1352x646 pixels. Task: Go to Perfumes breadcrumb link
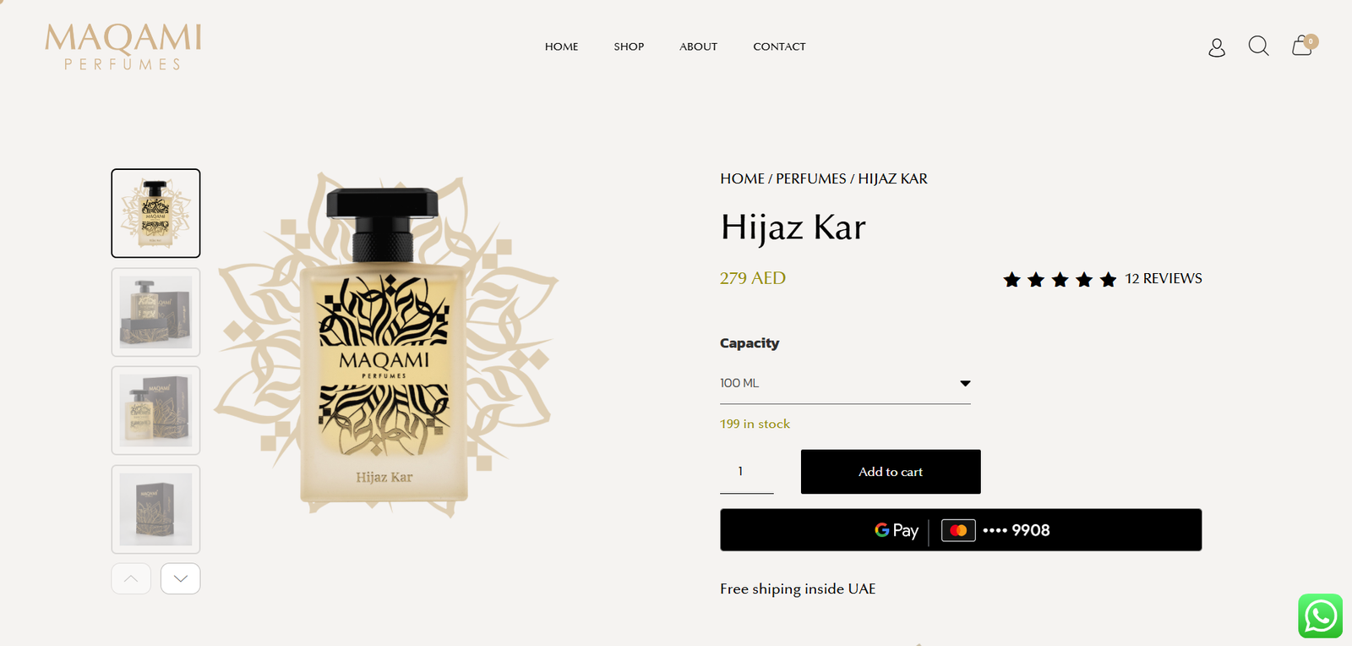click(811, 178)
